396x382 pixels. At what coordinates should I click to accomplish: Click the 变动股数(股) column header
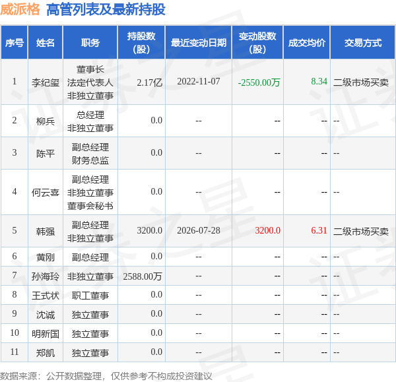[257, 42]
